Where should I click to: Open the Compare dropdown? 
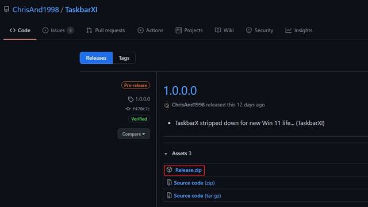click(133, 134)
